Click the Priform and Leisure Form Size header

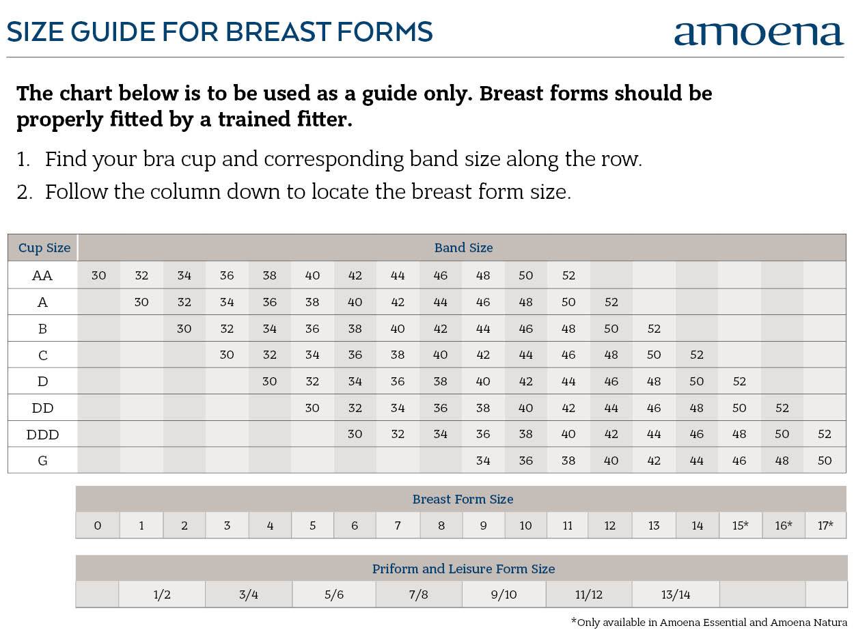click(x=463, y=569)
